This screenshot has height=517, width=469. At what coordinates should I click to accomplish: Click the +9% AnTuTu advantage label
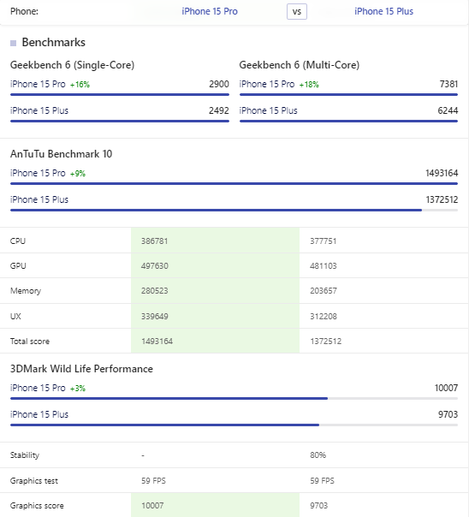click(77, 174)
